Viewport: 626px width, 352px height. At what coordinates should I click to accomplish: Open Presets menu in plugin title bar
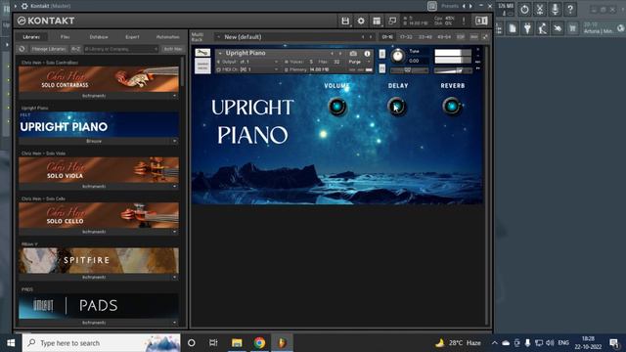coord(450,6)
